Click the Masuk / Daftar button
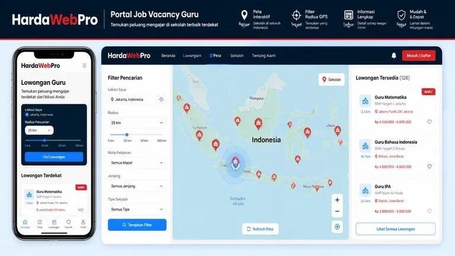The width and height of the screenshot is (455, 256). coord(419,56)
